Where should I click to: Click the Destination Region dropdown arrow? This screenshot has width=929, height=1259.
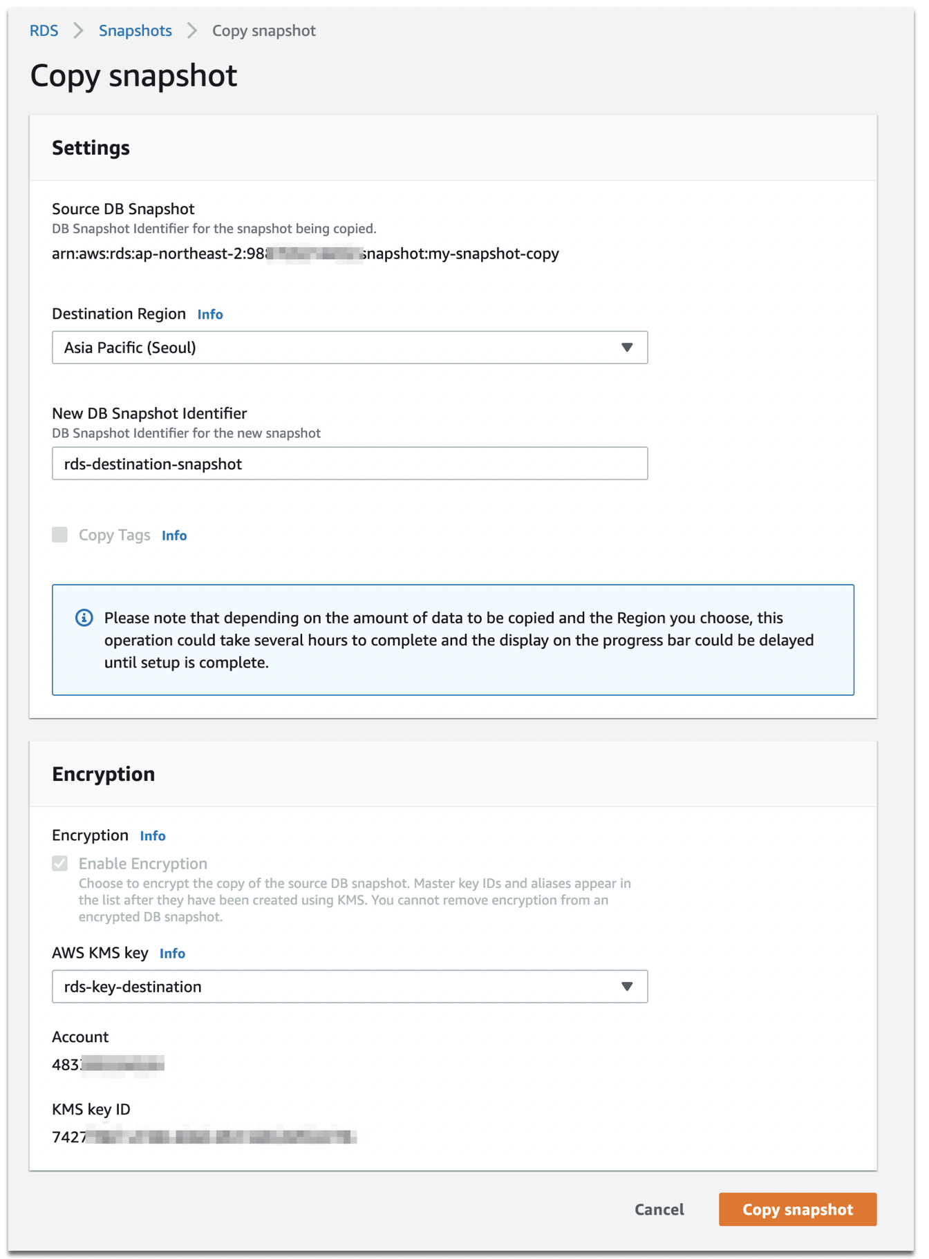[626, 348]
